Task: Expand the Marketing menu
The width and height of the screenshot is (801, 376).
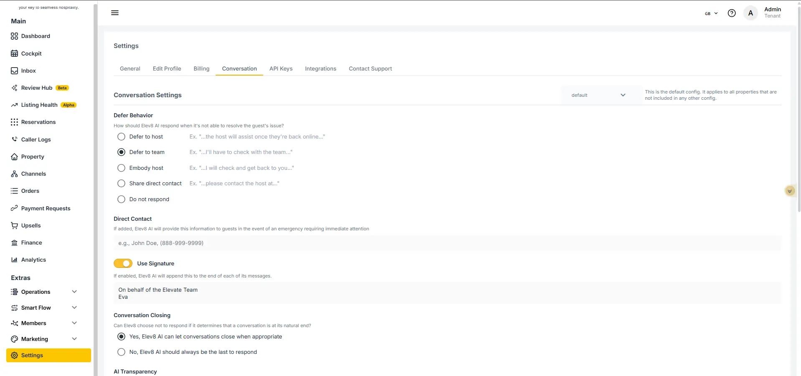Action: (44, 339)
